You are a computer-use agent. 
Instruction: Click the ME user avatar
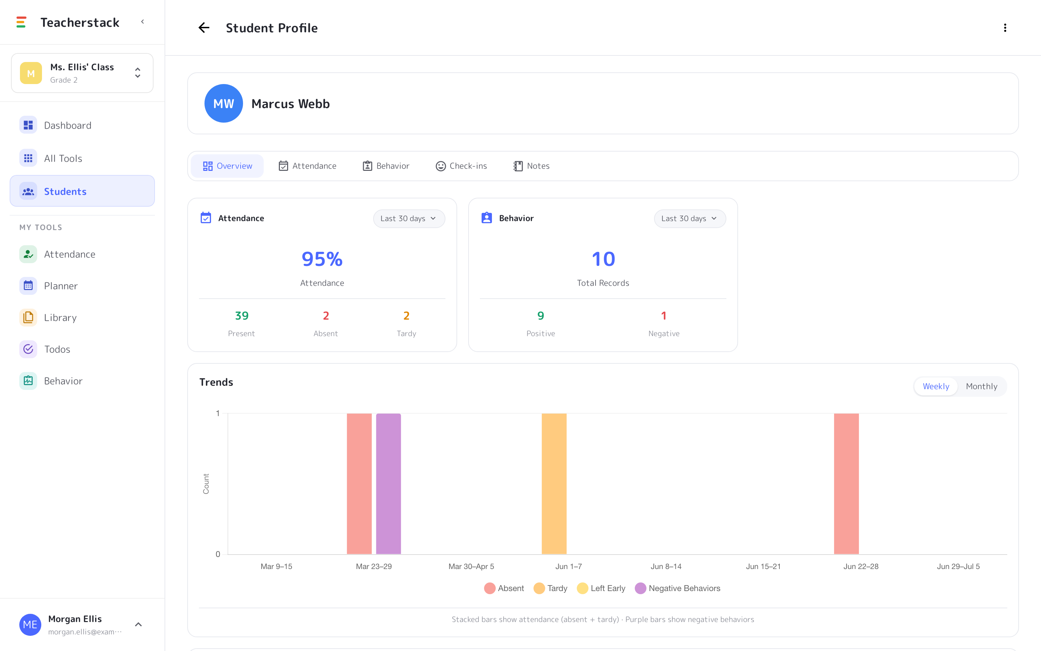(30, 625)
